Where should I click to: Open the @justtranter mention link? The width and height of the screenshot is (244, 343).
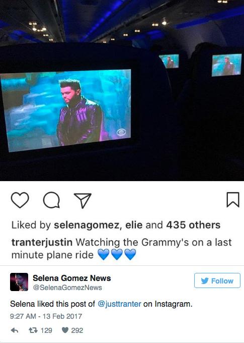[119, 304]
